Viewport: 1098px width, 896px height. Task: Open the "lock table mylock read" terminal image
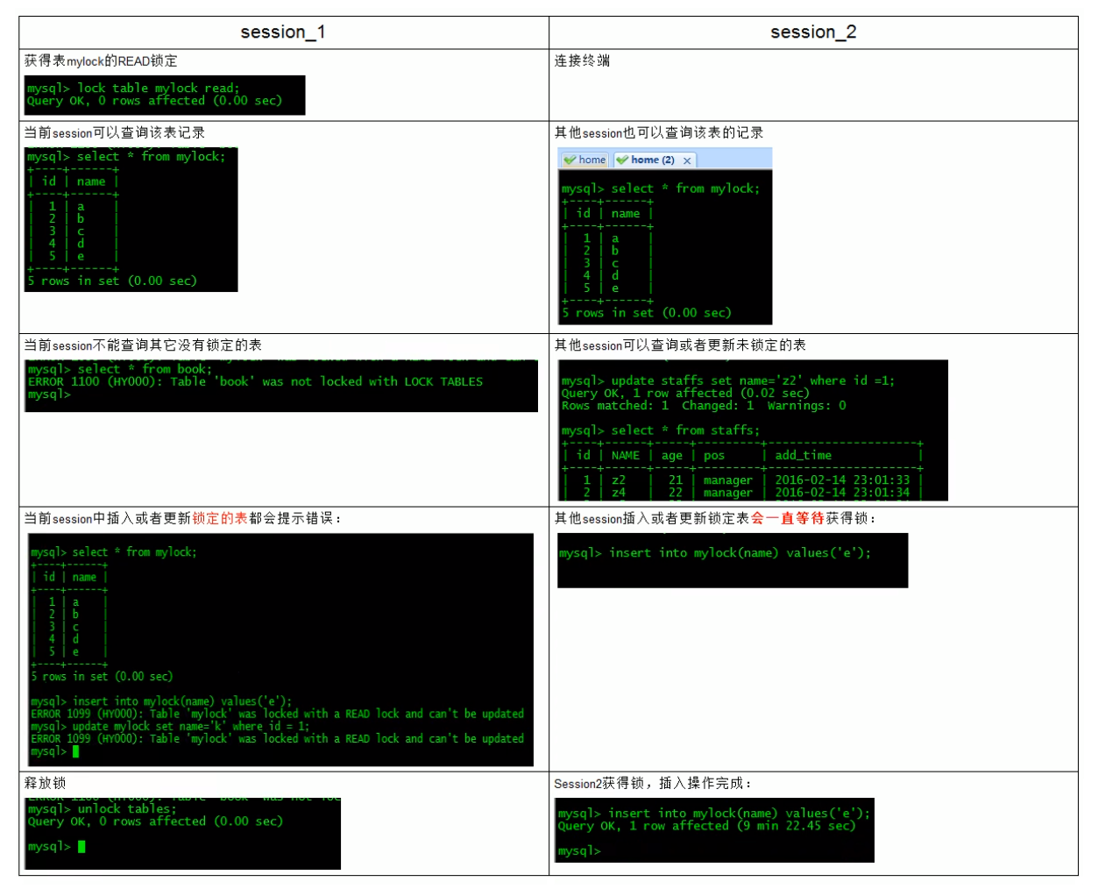click(165, 95)
